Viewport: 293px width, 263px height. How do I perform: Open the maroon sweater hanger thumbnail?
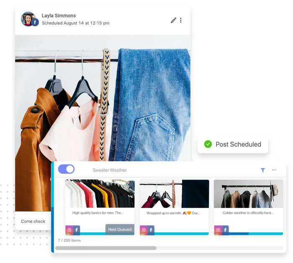(x=174, y=194)
